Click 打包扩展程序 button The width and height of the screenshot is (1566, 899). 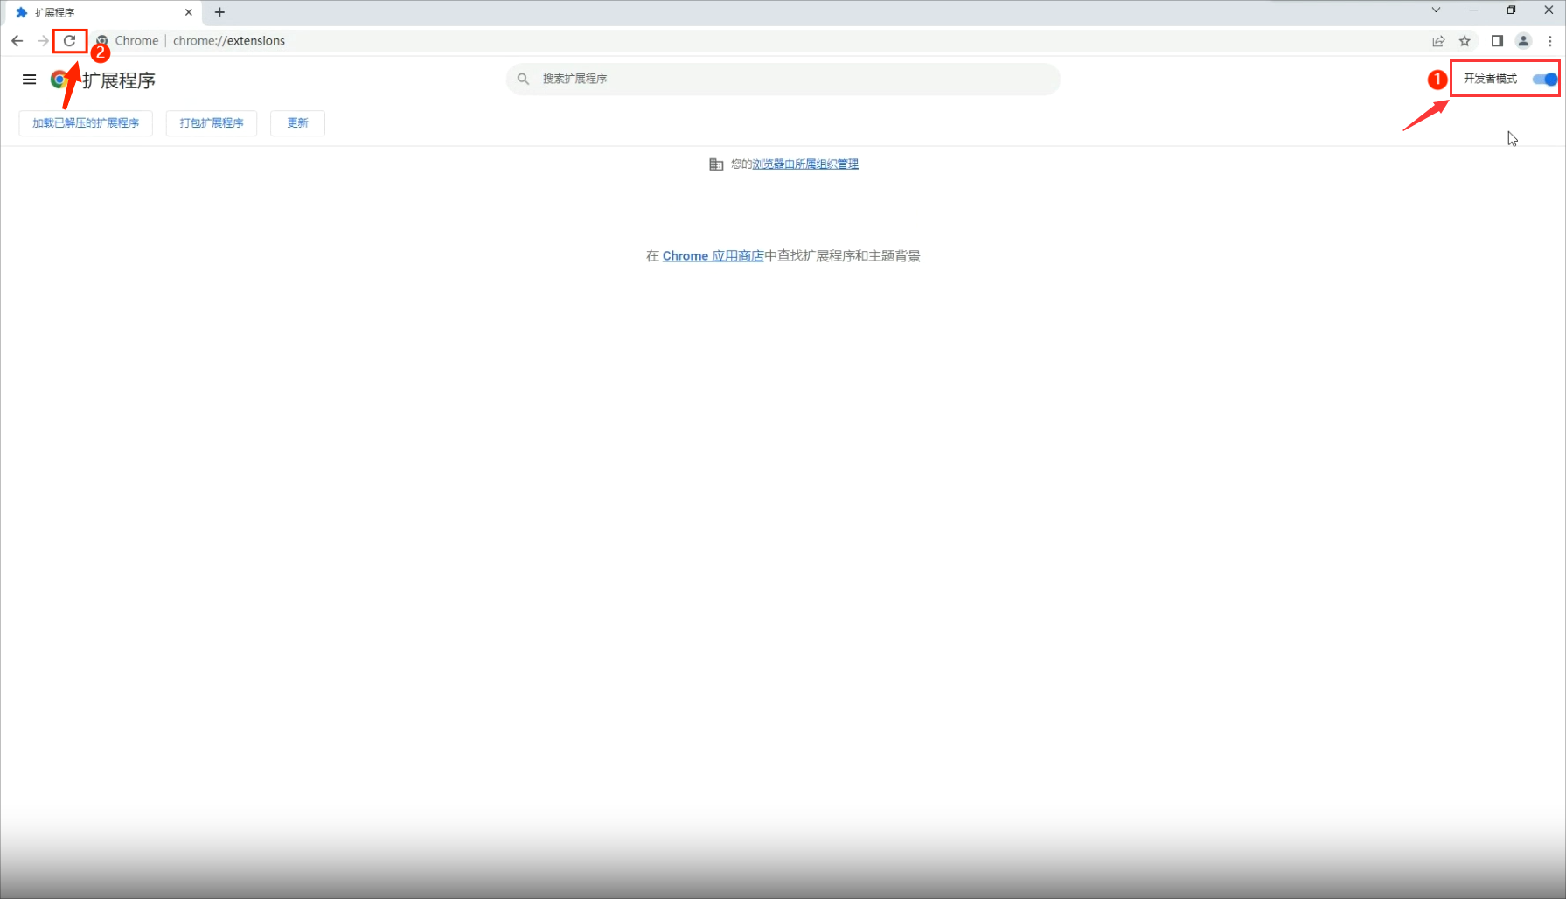pyautogui.click(x=212, y=123)
